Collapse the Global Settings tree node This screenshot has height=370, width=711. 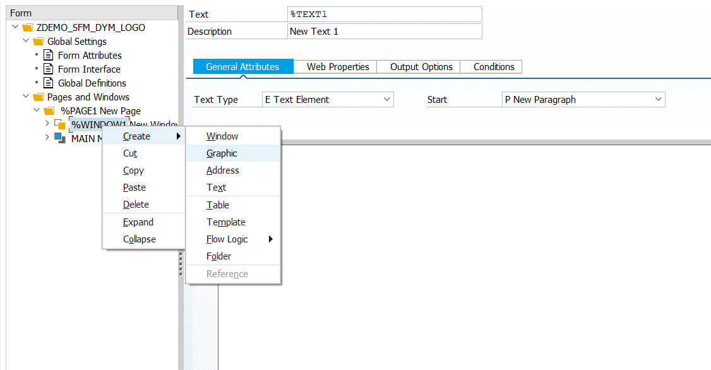tap(26, 42)
